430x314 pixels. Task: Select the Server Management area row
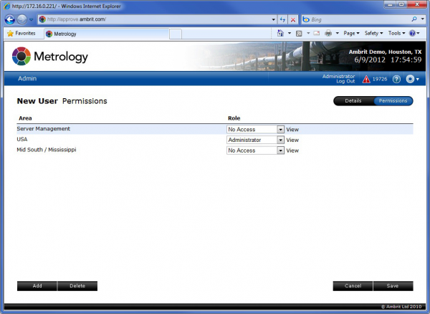click(x=215, y=129)
